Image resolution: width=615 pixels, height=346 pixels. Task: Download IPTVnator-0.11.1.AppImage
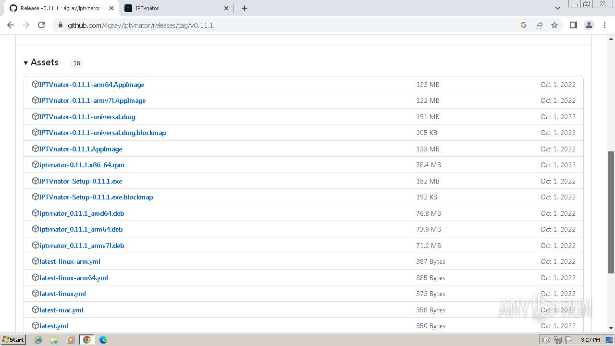81,149
